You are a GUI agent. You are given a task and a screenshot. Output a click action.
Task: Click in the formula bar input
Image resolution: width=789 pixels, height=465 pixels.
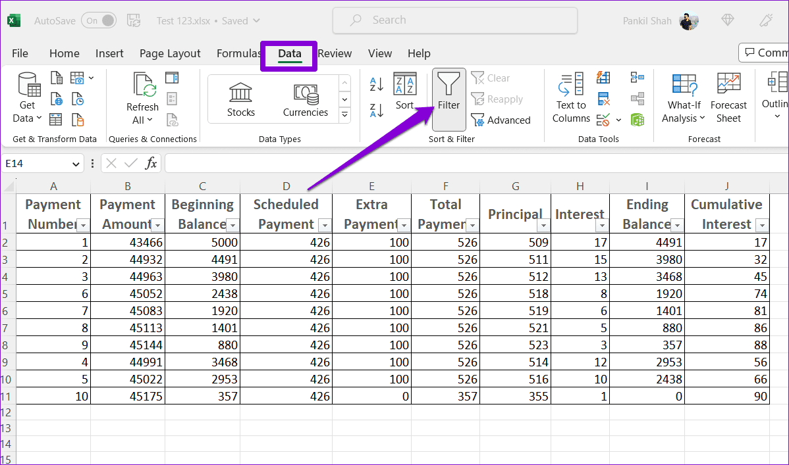[476, 163]
